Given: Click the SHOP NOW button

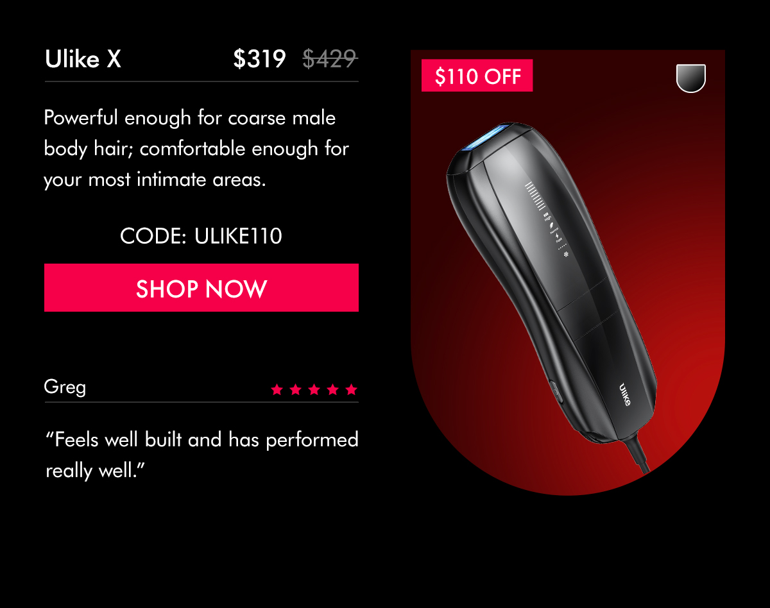Looking at the screenshot, I should point(201,287).
